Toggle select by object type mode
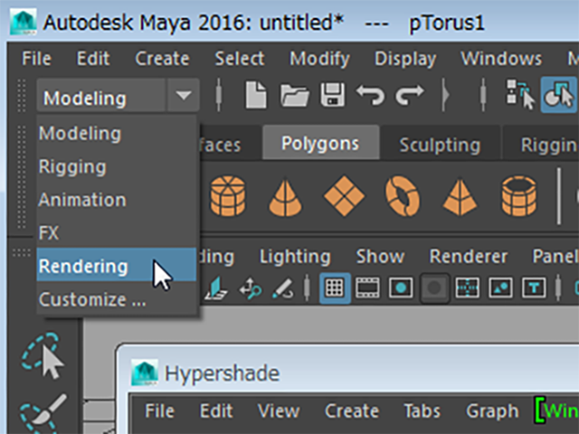The height and width of the screenshot is (434, 579). pyautogui.click(x=559, y=94)
